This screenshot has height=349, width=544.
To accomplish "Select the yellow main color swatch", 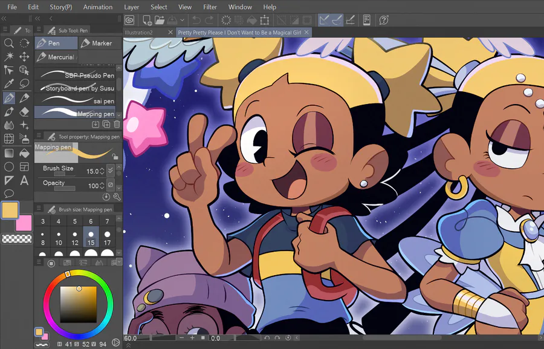I will 10,210.
